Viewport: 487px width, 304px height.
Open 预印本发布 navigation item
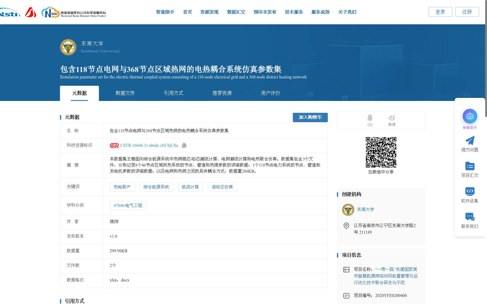[265, 12]
